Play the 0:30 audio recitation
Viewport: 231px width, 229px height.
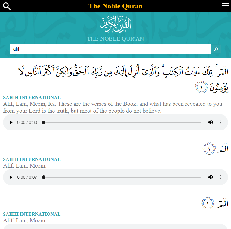click(11, 122)
